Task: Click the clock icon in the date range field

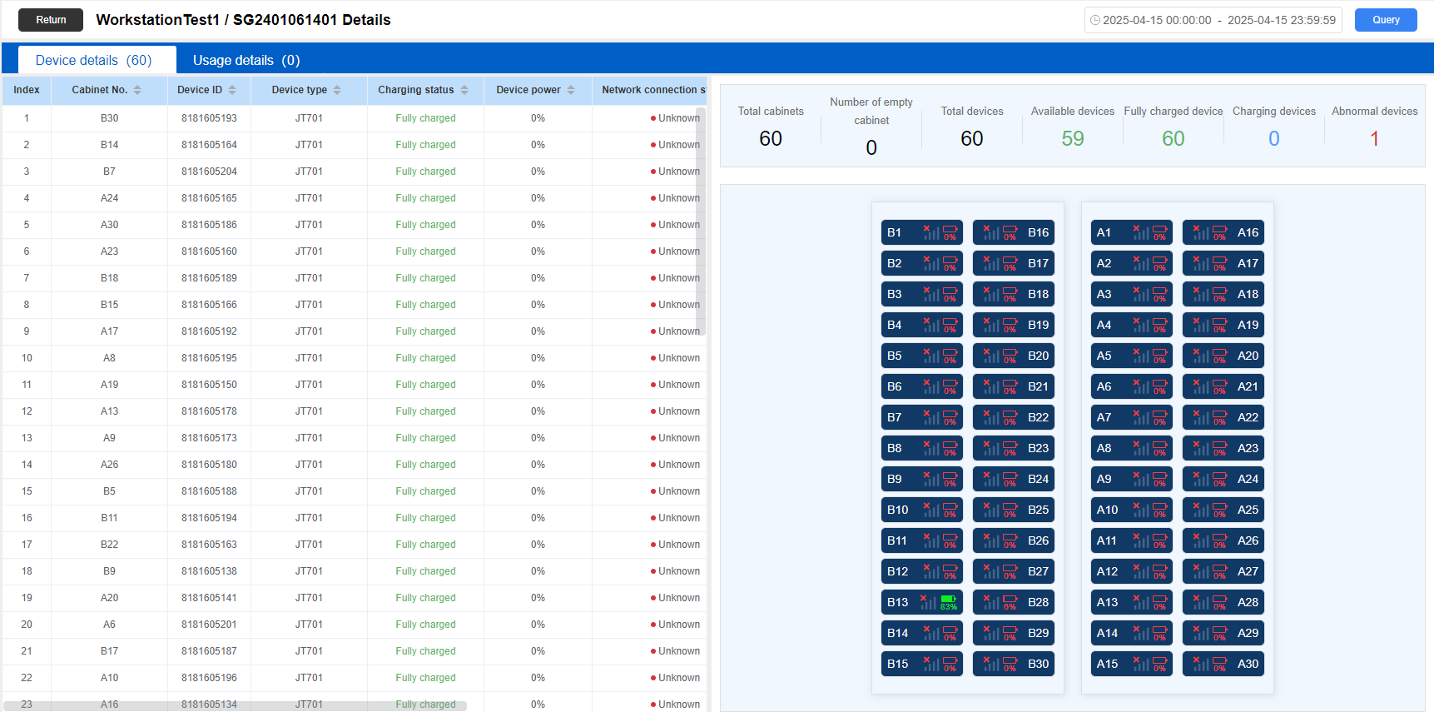Action: (x=1095, y=20)
